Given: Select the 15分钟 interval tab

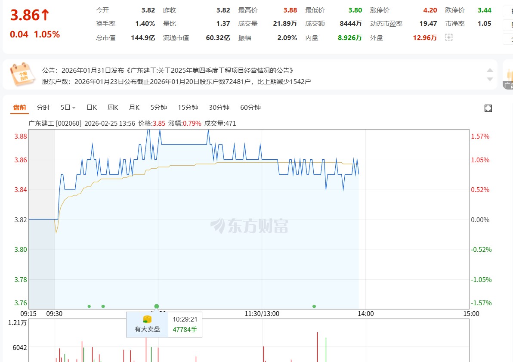Looking at the screenshot, I should coord(188,107).
